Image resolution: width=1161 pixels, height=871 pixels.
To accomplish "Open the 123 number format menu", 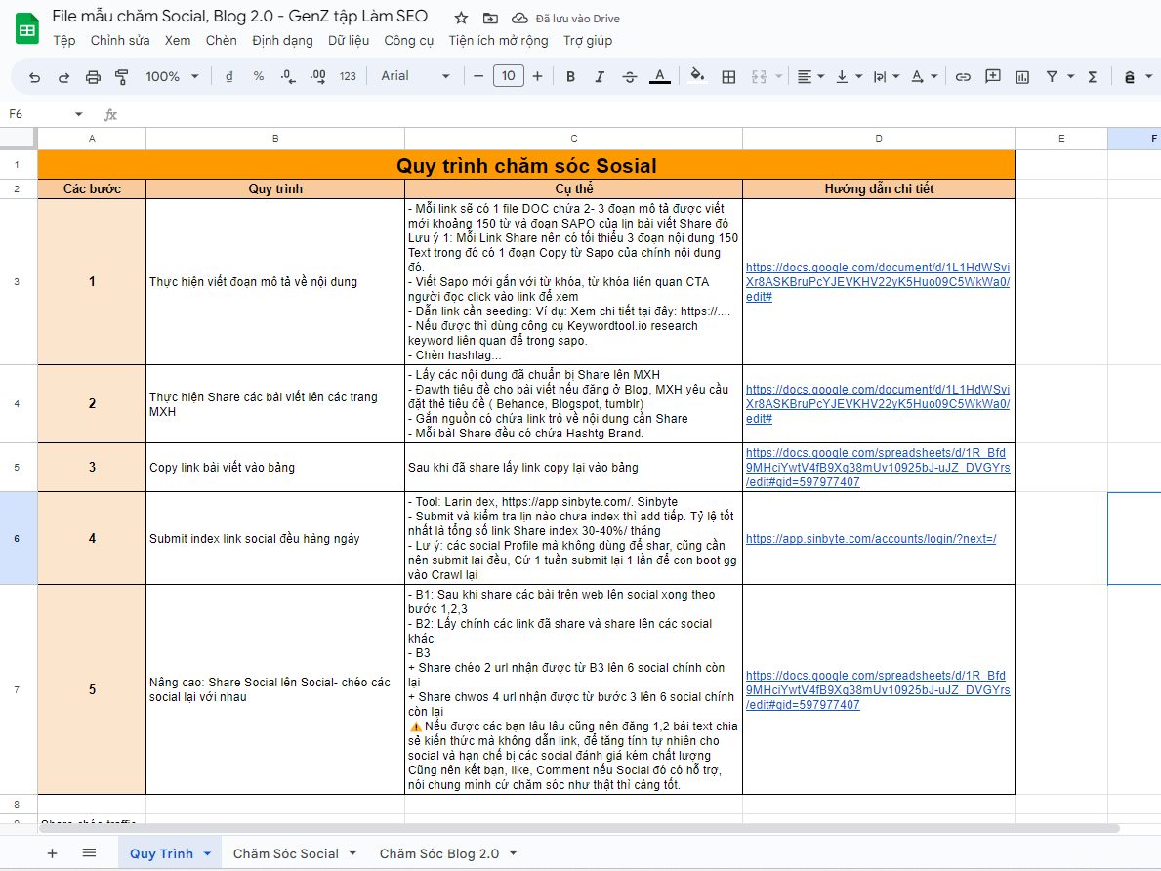I will [348, 76].
